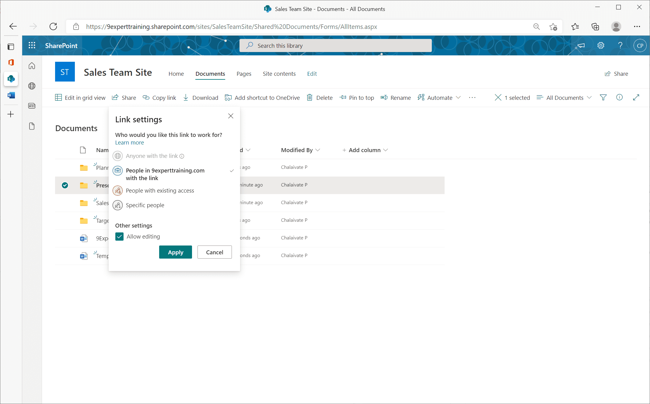Image resolution: width=650 pixels, height=404 pixels.
Task: Rename the selected folder
Action: [395, 97]
